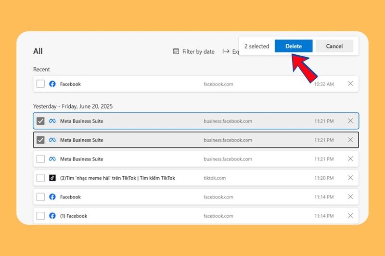
Task: Click the Meta icon in the black-outlined selected row
Action: [x=52, y=140]
